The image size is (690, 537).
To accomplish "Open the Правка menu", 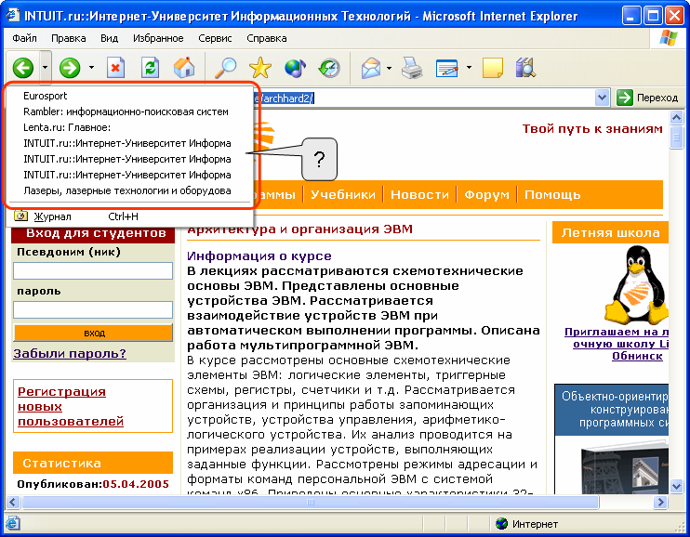I will point(68,38).
